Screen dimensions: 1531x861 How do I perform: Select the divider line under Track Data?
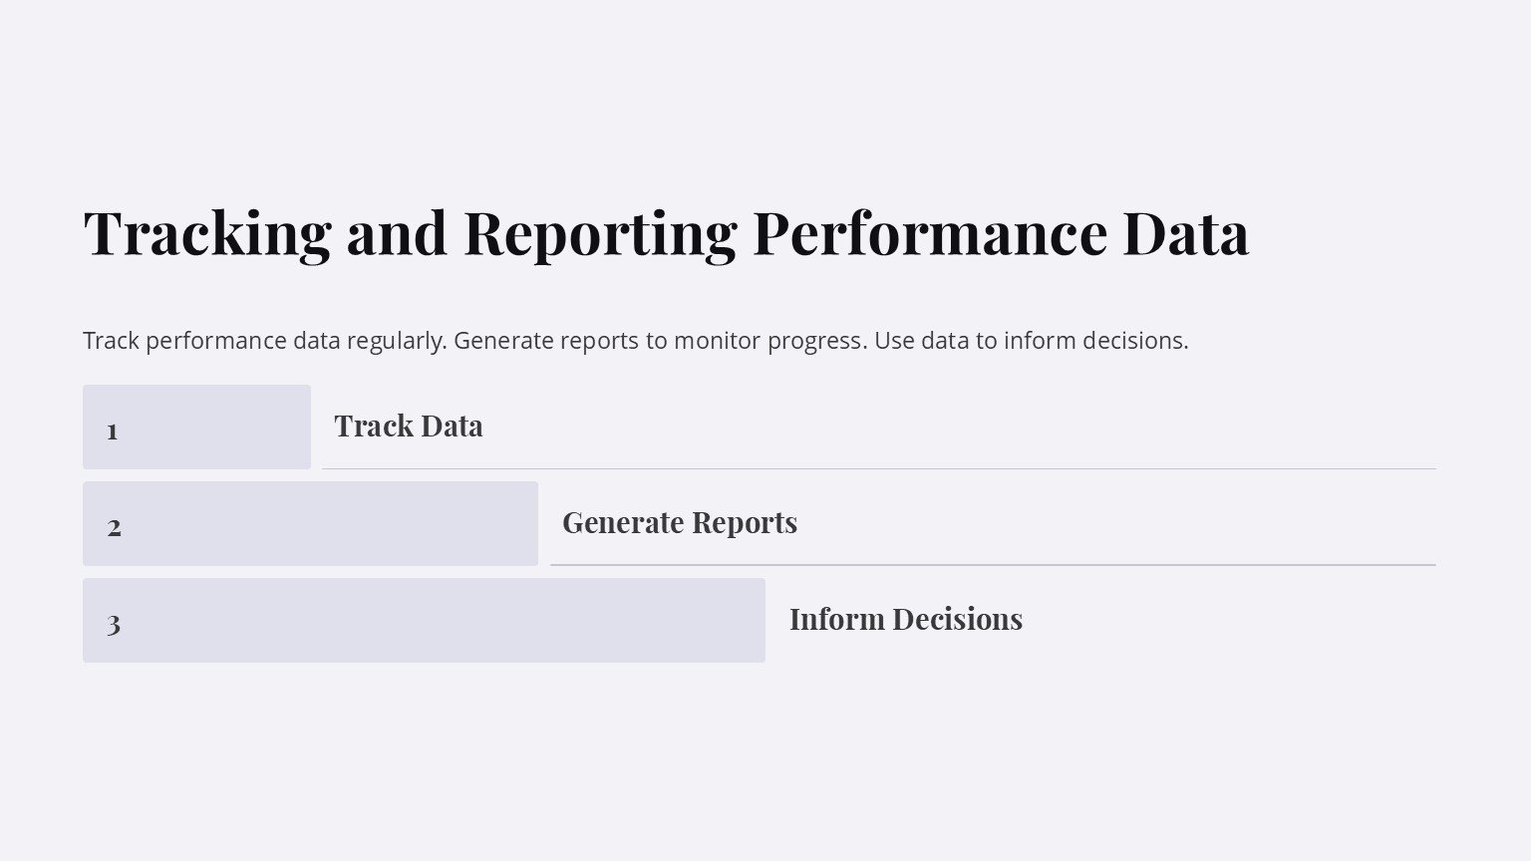point(877,468)
